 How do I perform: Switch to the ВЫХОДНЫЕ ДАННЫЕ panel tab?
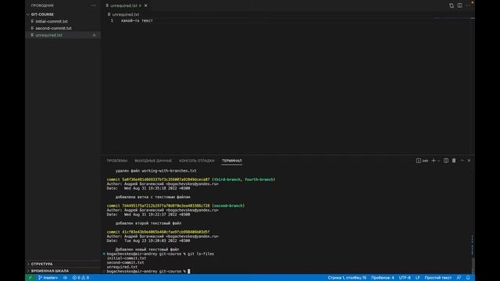(153, 161)
